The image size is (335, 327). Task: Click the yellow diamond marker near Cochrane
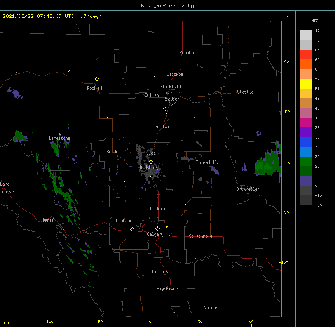click(132, 229)
